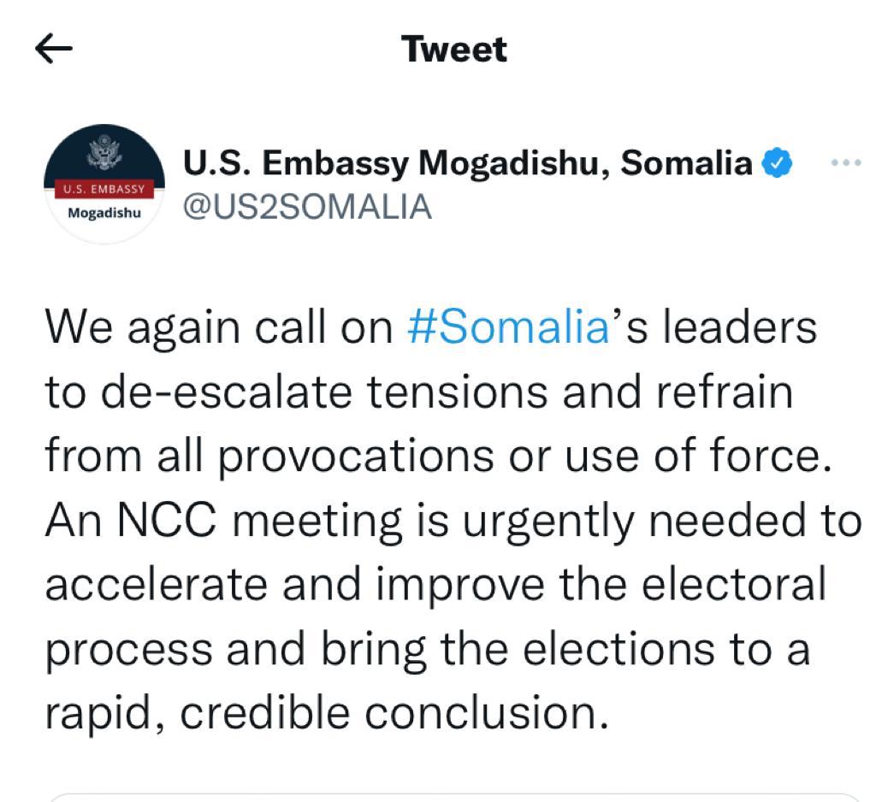Tap the back arrow
The image size is (876, 802).
[x=54, y=49]
